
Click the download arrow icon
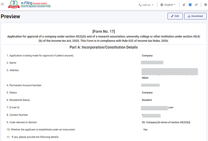point(189,16)
